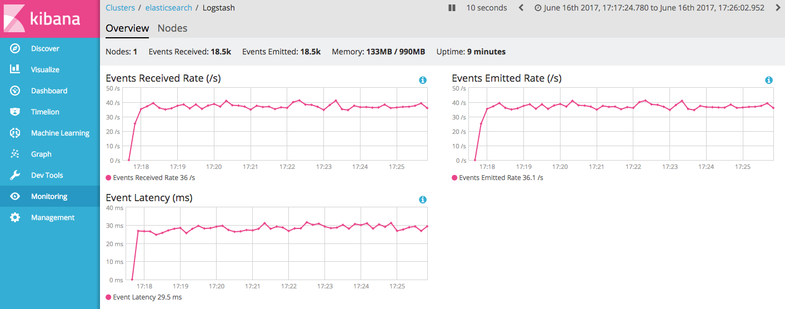Image resolution: width=785 pixels, height=309 pixels.
Task: Click 'Nodes: 1' summary text
Action: click(x=122, y=52)
